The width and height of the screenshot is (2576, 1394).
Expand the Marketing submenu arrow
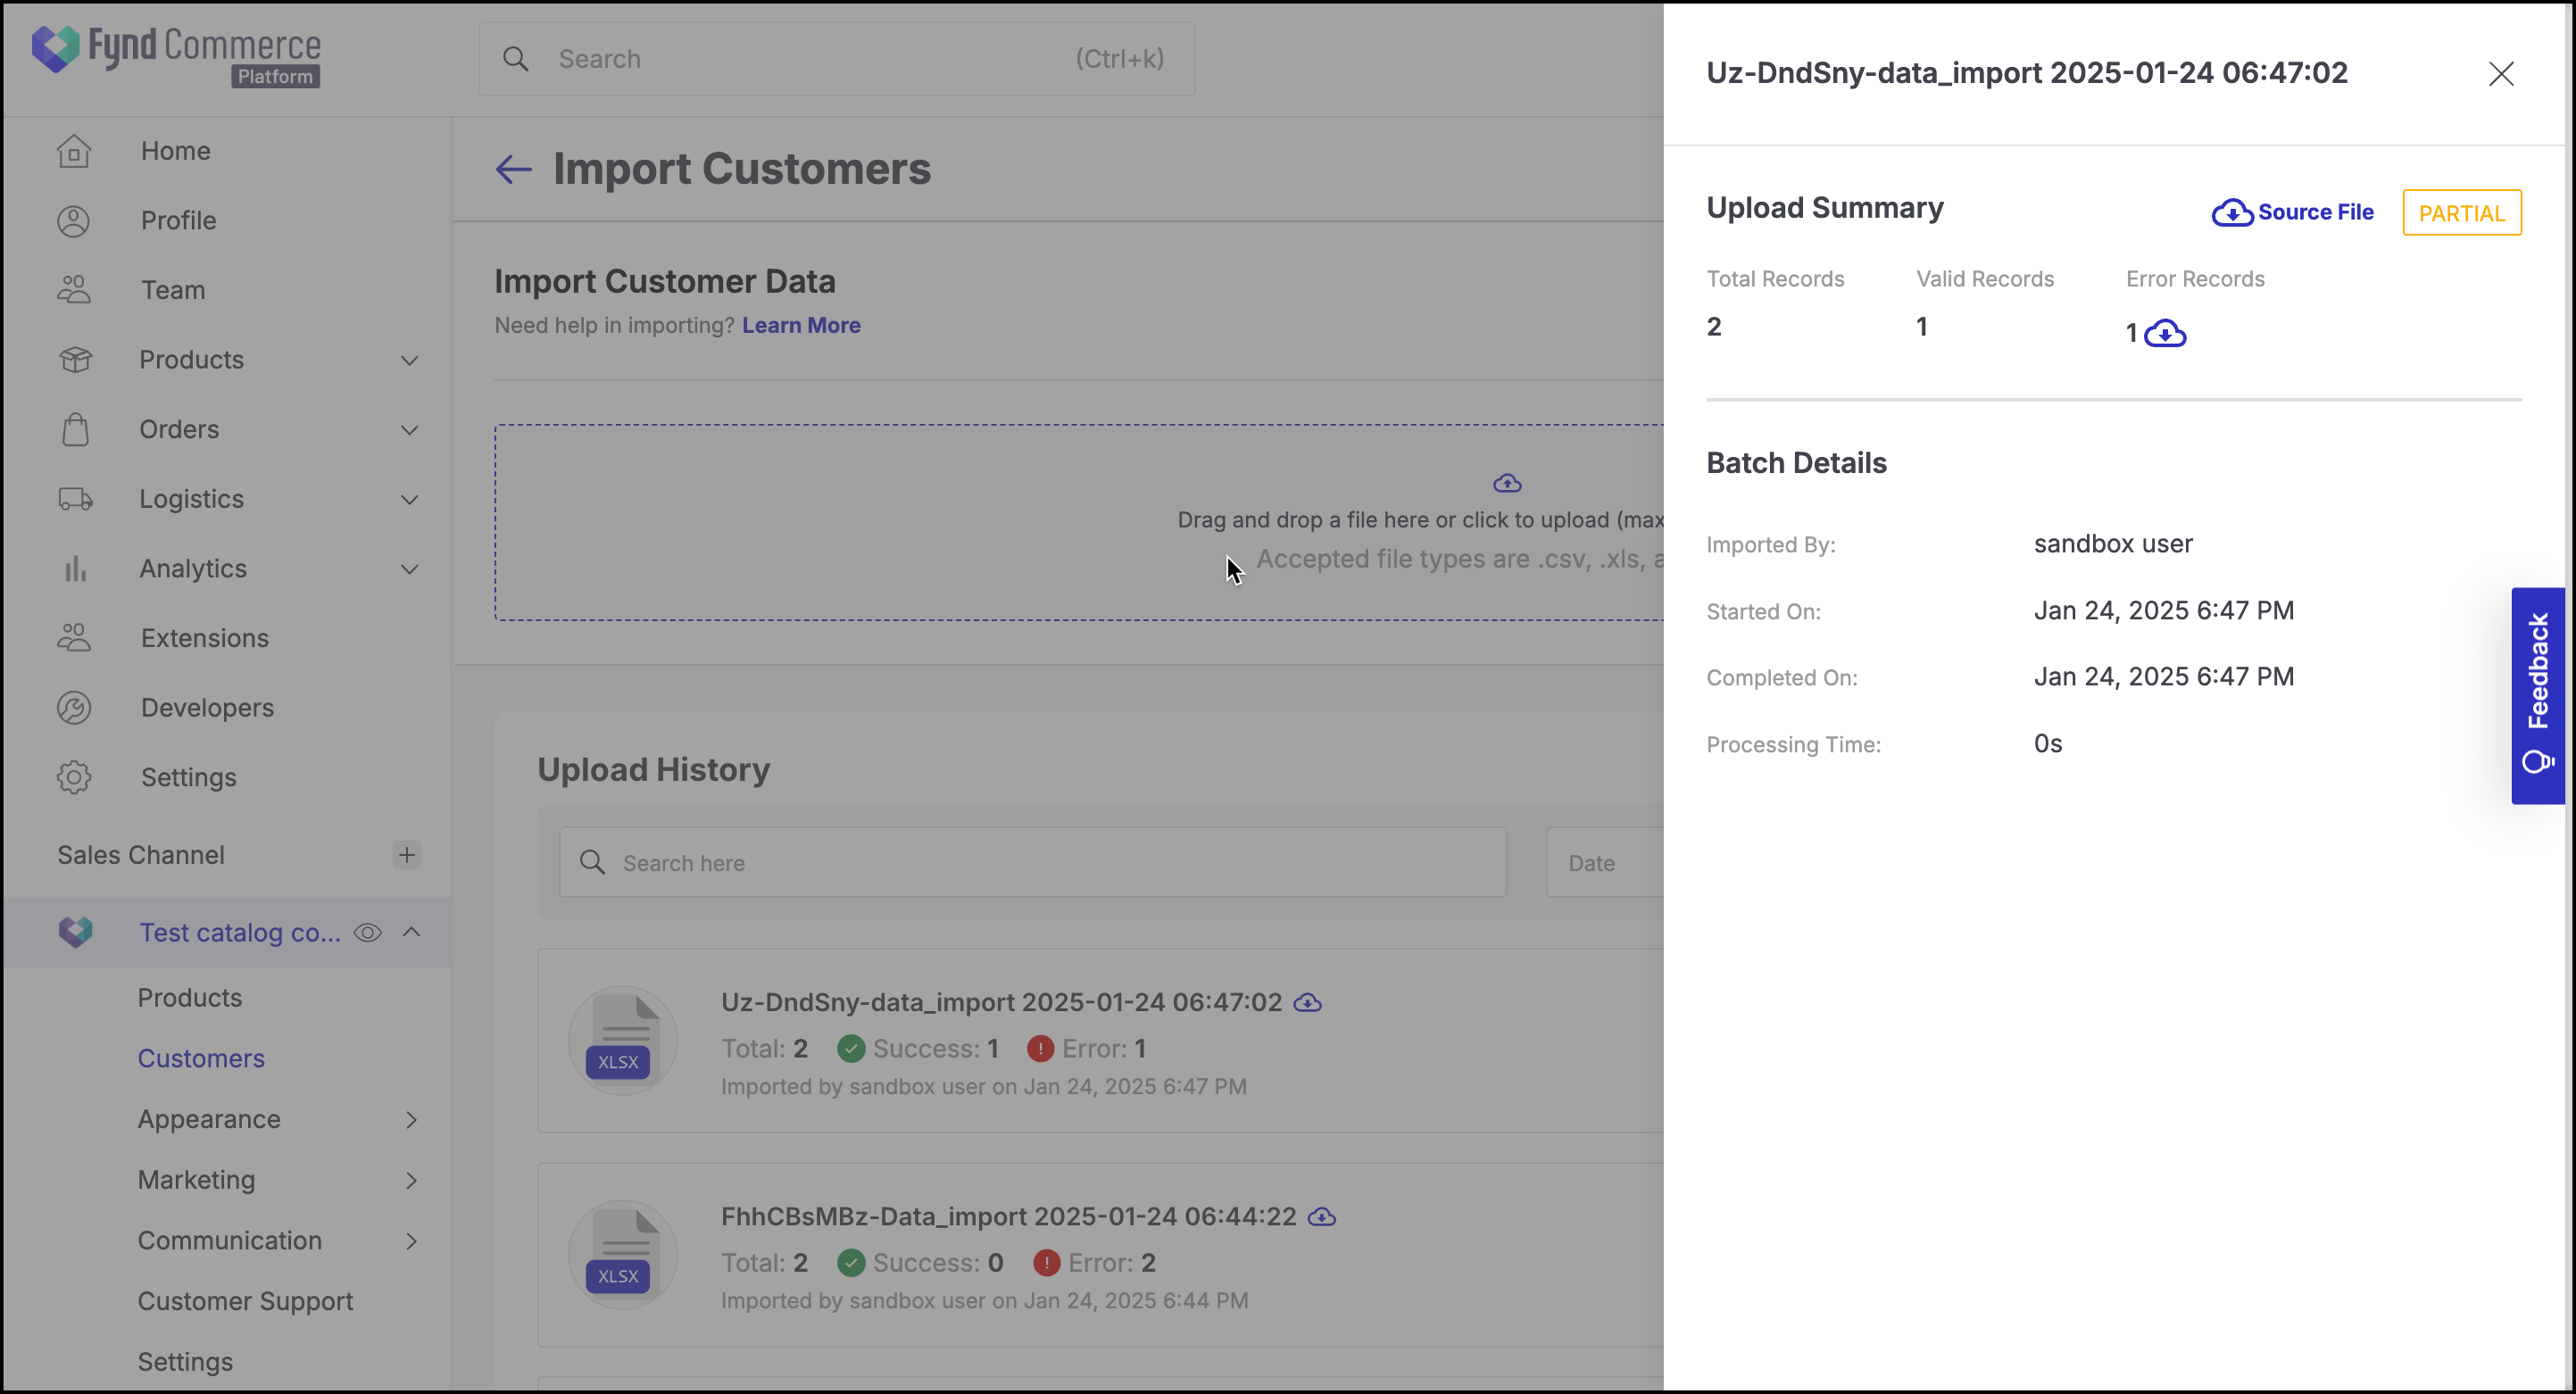411,1180
